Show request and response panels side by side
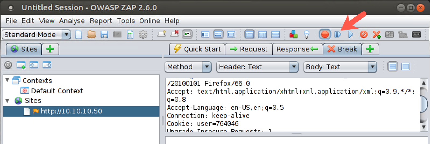The height and width of the screenshot is (144, 430). (x=262, y=35)
